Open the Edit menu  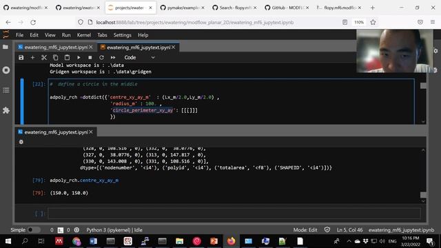34,35
